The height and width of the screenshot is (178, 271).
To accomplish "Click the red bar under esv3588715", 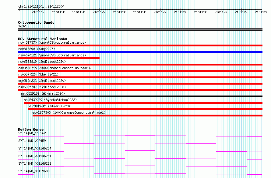I will 140,71.
